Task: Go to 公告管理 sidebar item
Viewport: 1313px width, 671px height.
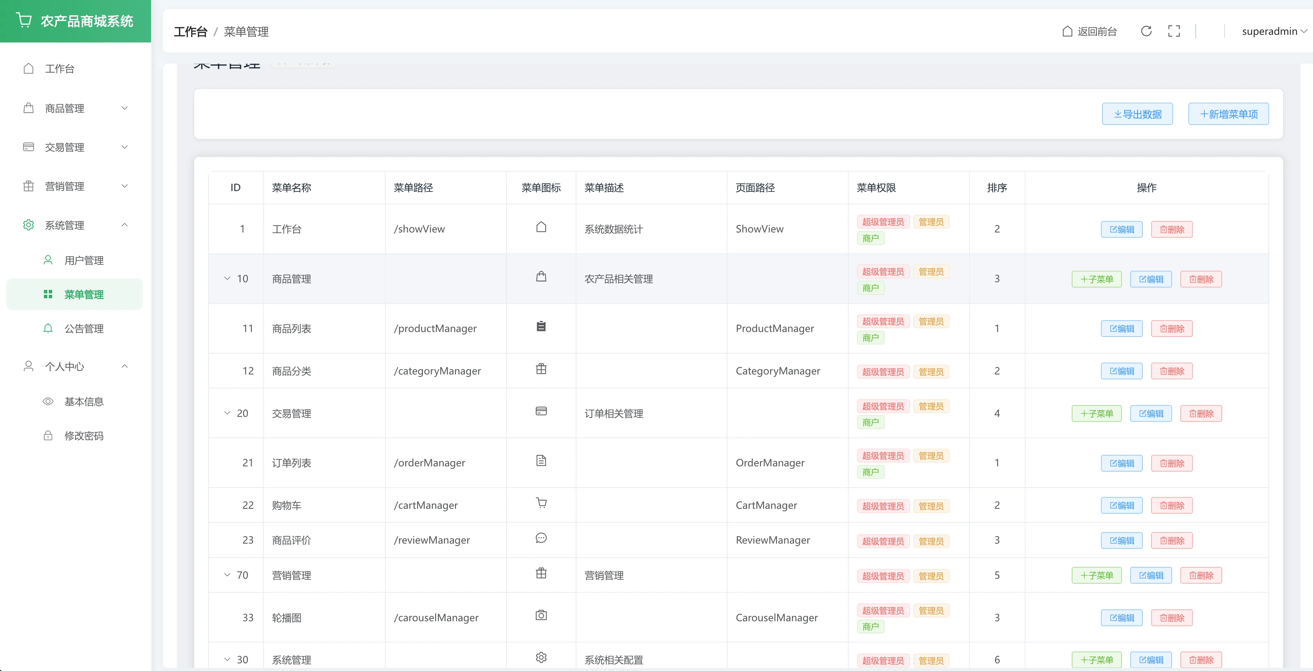Action: coord(84,329)
